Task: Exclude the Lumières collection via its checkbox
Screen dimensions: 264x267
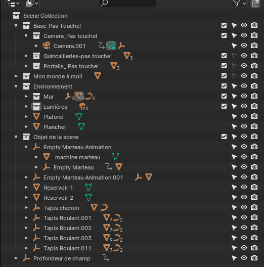Action: [x=224, y=106]
